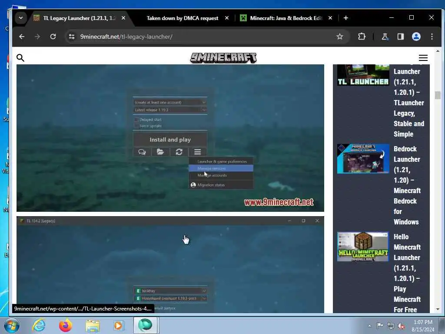Click the 9Minecraft logo
Viewport: 445px width, 334px height.
[x=223, y=58]
